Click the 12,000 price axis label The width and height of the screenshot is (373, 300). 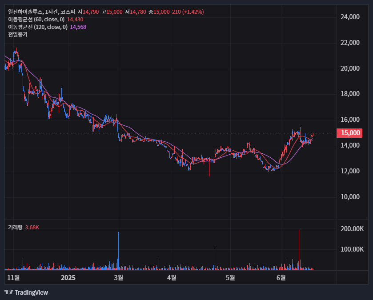(350, 171)
